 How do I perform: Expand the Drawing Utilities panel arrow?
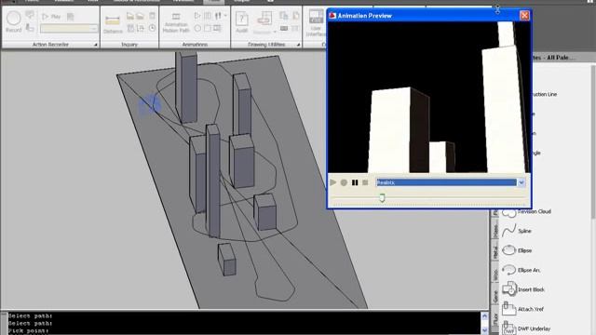coord(298,45)
